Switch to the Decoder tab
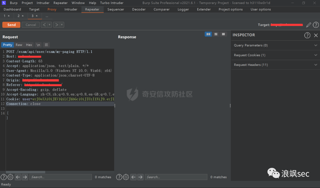320x188 pixels. 139,9
